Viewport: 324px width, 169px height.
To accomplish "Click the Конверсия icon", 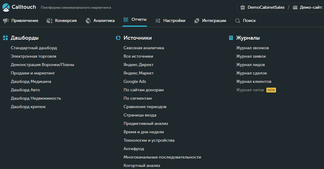I will click(x=49, y=20).
